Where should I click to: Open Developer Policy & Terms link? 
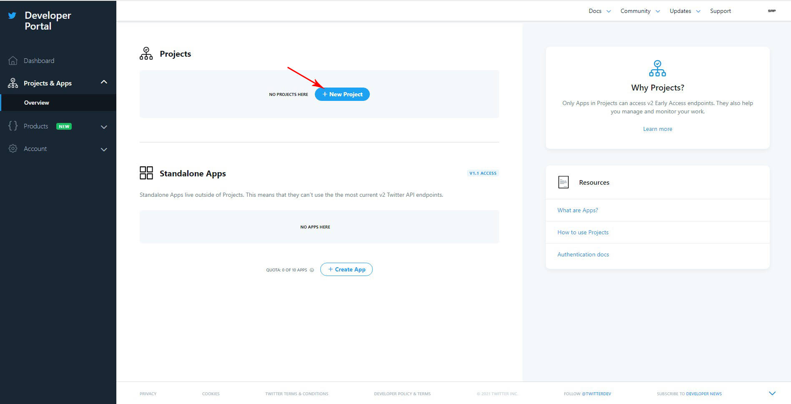point(402,394)
